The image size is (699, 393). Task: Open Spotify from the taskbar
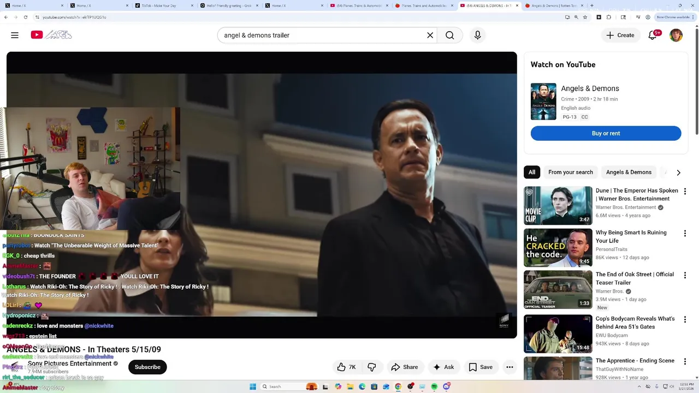434,386
